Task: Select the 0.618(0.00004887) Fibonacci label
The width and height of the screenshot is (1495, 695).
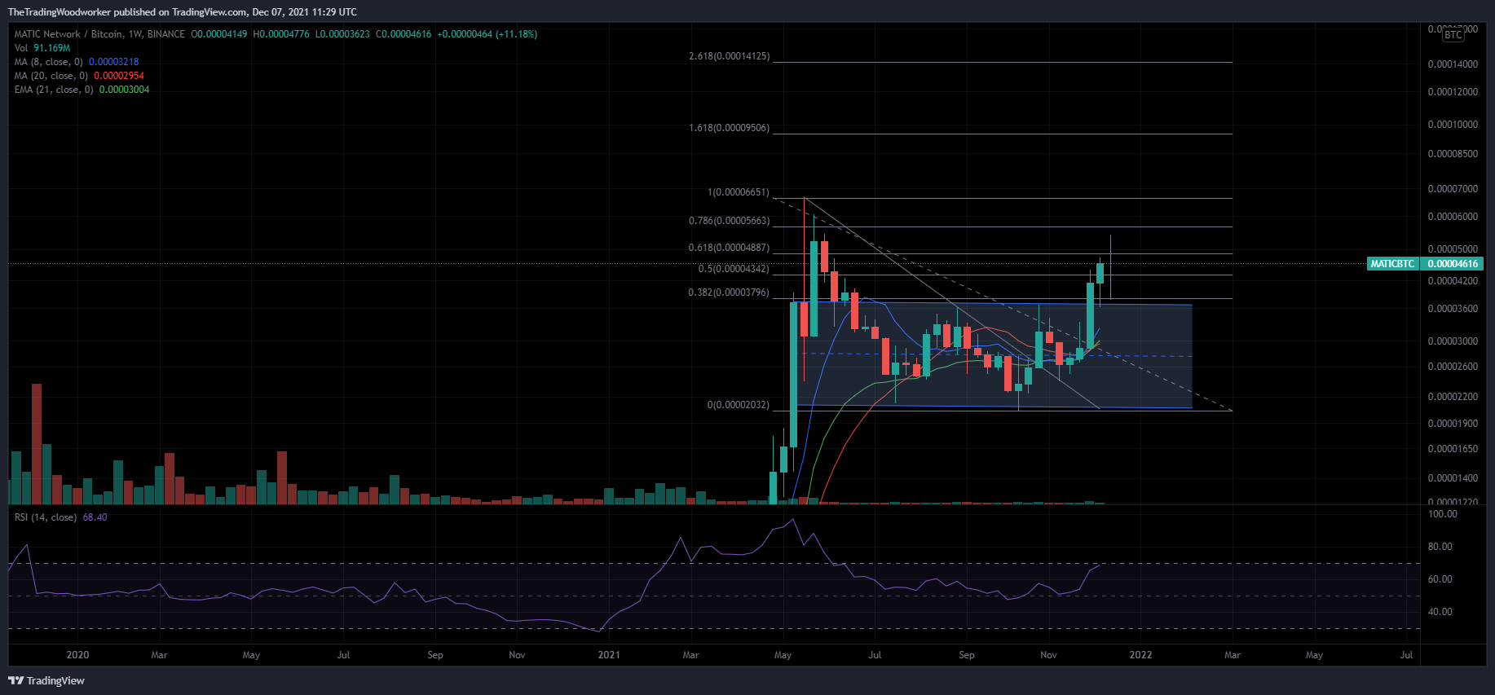Action: tap(729, 248)
